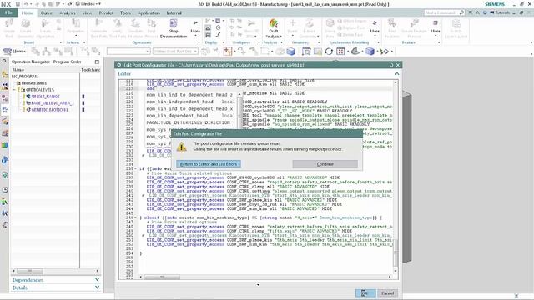Maximize Operation Navigator panel square icon
This screenshot has height=300, width=534.
click(97, 62)
